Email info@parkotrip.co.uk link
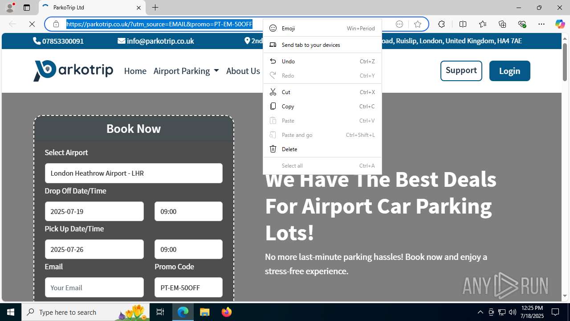This screenshot has width=570, height=321. [x=156, y=41]
